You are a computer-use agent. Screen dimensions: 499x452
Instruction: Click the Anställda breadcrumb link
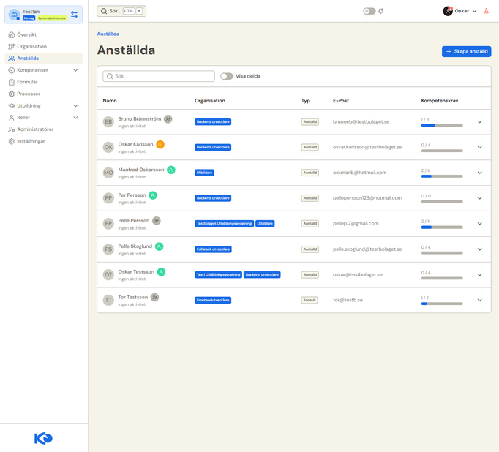click(108, 34)
